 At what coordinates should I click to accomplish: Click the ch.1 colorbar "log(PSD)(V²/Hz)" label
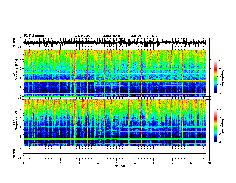[x=223, y=78]
